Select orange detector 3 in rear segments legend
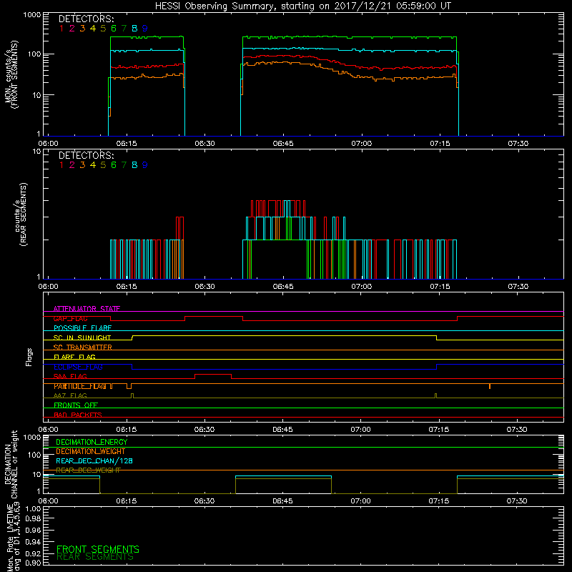Image resolution: width=572 pixels, height=572 pixels. pos(82,165)
